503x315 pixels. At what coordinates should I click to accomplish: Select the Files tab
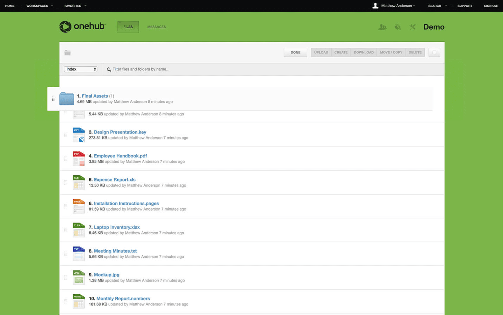click(128, 27)
